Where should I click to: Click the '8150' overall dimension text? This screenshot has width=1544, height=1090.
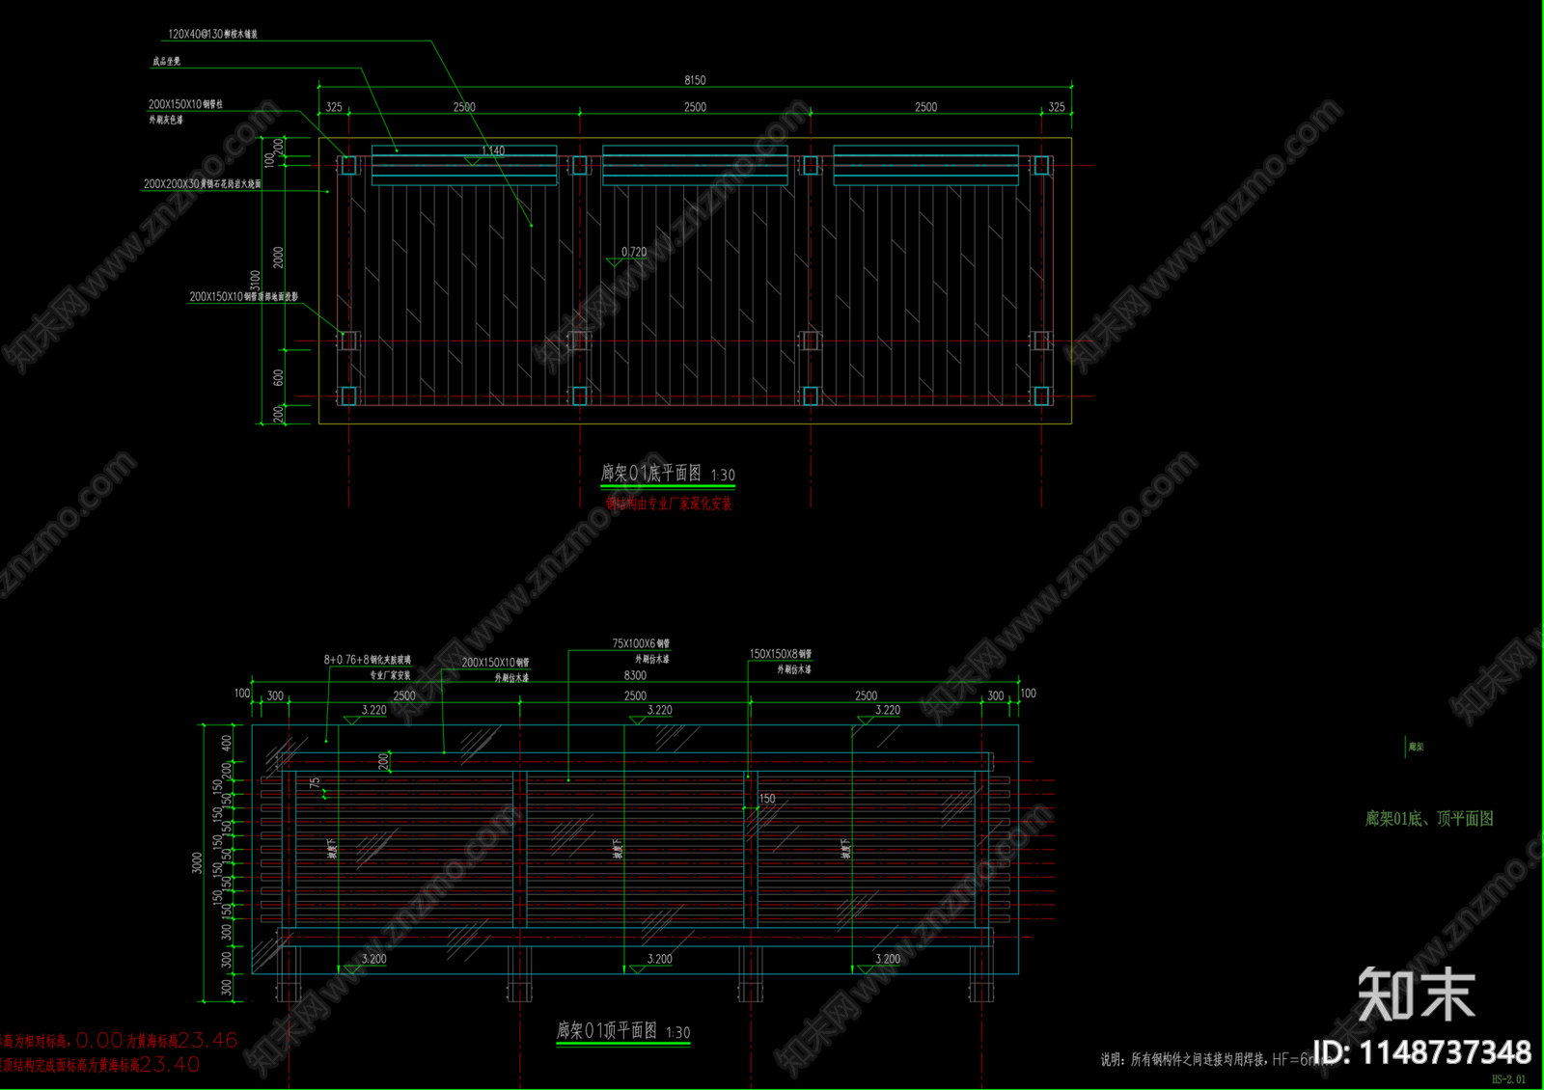pyautogui.click(x=695, y=80)
